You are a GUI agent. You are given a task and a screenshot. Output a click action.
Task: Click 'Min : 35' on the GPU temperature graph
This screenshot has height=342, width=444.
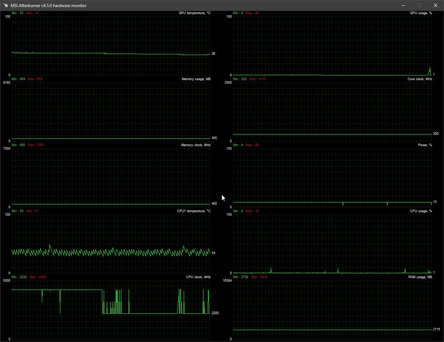tap(17, 13)
